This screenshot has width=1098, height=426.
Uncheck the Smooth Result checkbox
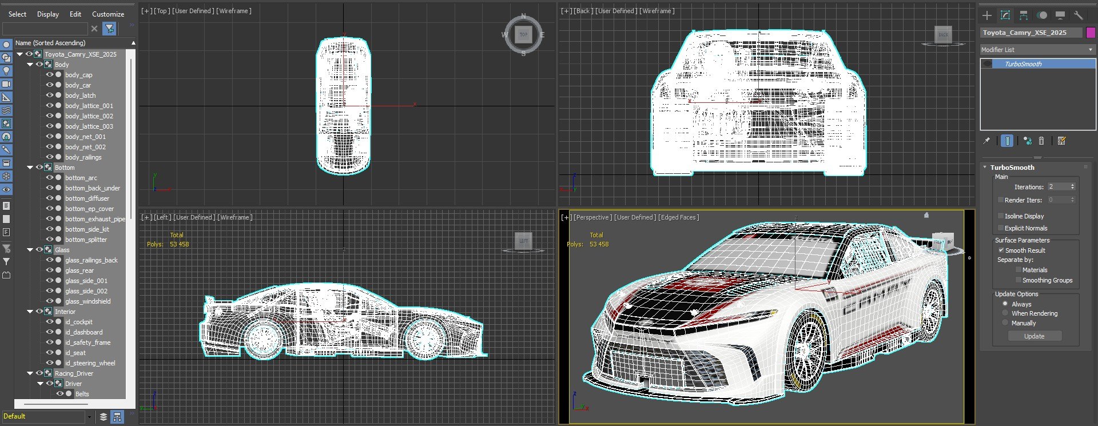[1001, 250]
